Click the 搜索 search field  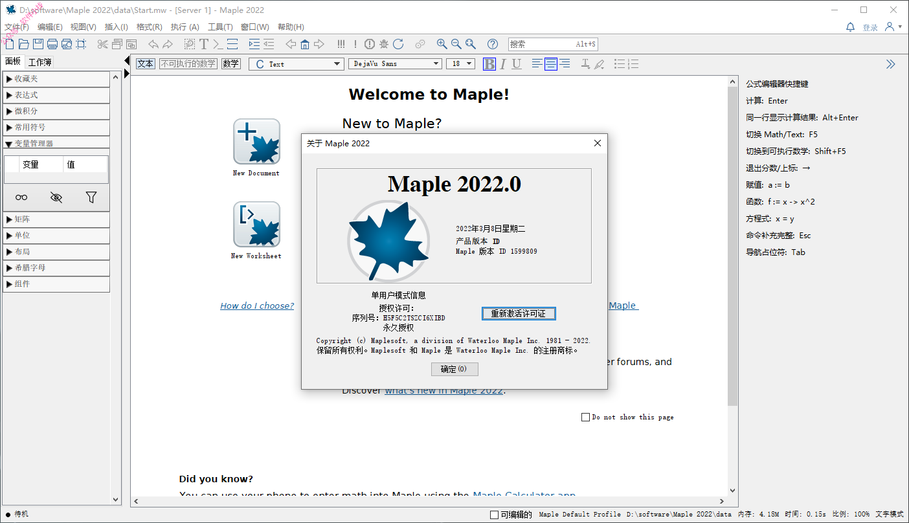tap(553, 44)
